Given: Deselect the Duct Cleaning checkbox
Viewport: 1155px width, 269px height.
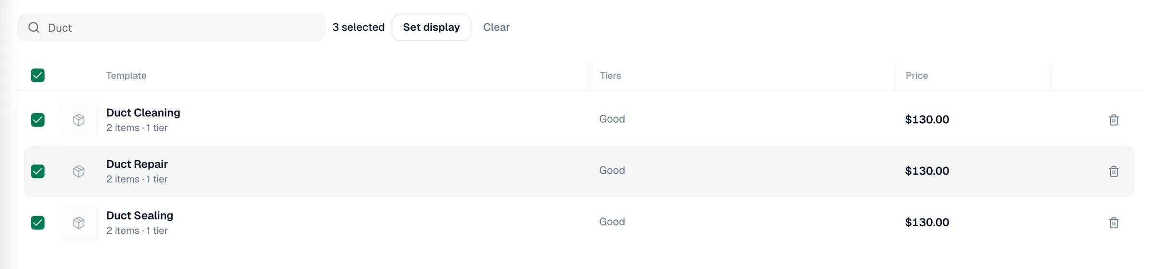Looking at the screenshot, I should point(38,120).
